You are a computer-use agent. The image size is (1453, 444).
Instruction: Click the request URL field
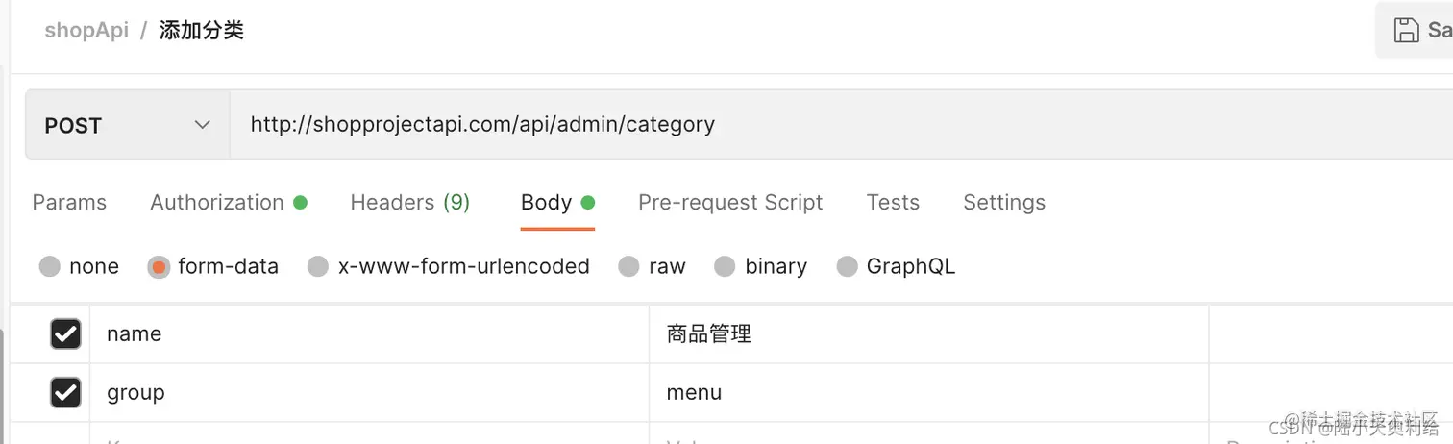(769, 124)
